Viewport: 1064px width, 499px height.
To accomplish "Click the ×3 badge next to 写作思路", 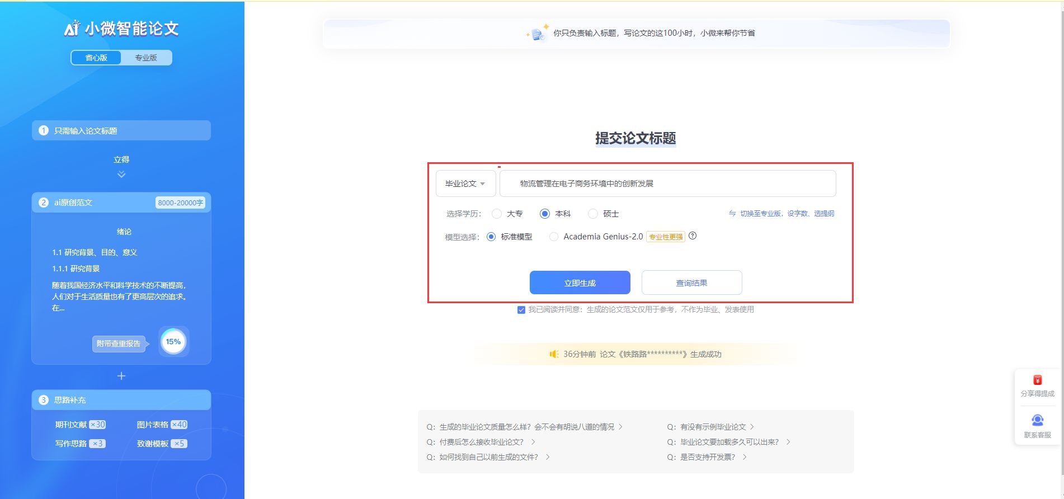I will 97,444.
